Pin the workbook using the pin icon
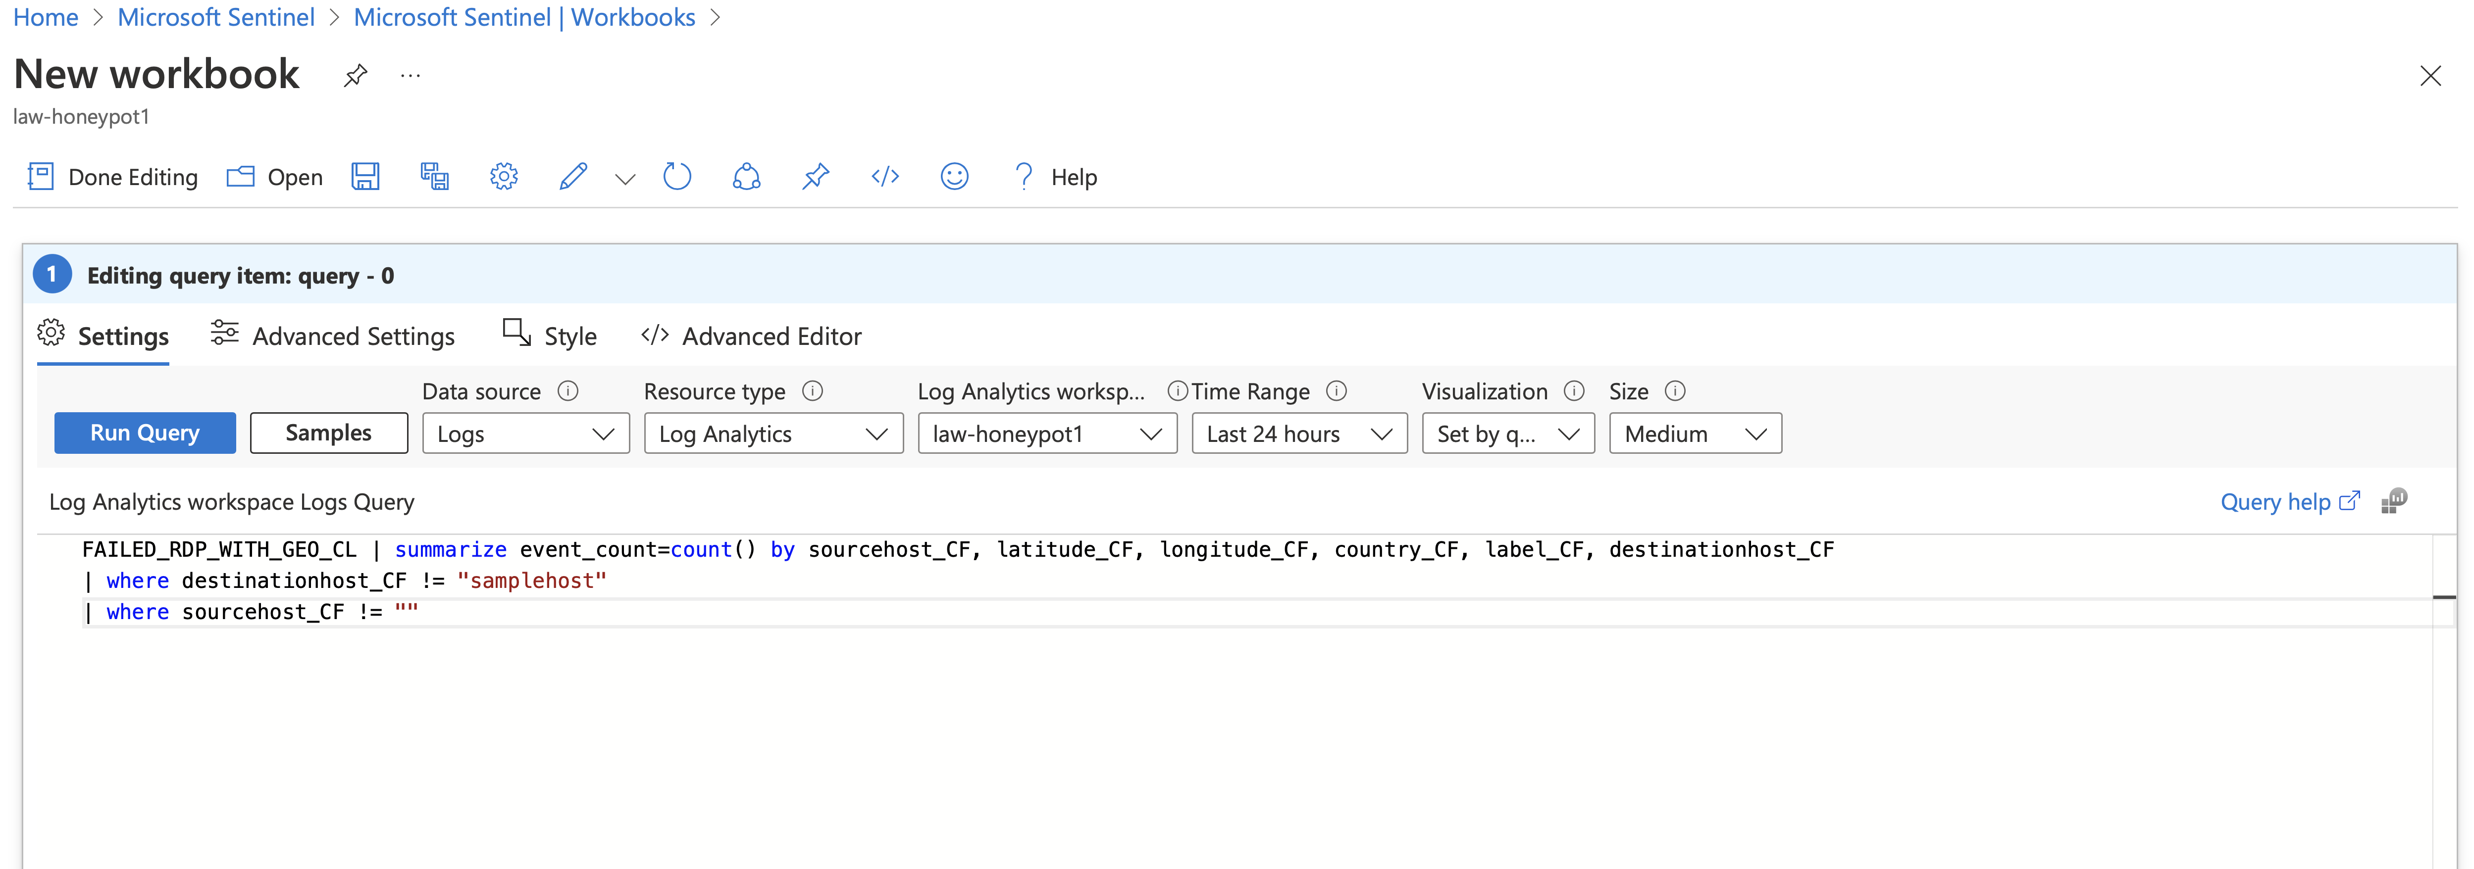Viewport: 2474px width, 869px height. [816, 177]
